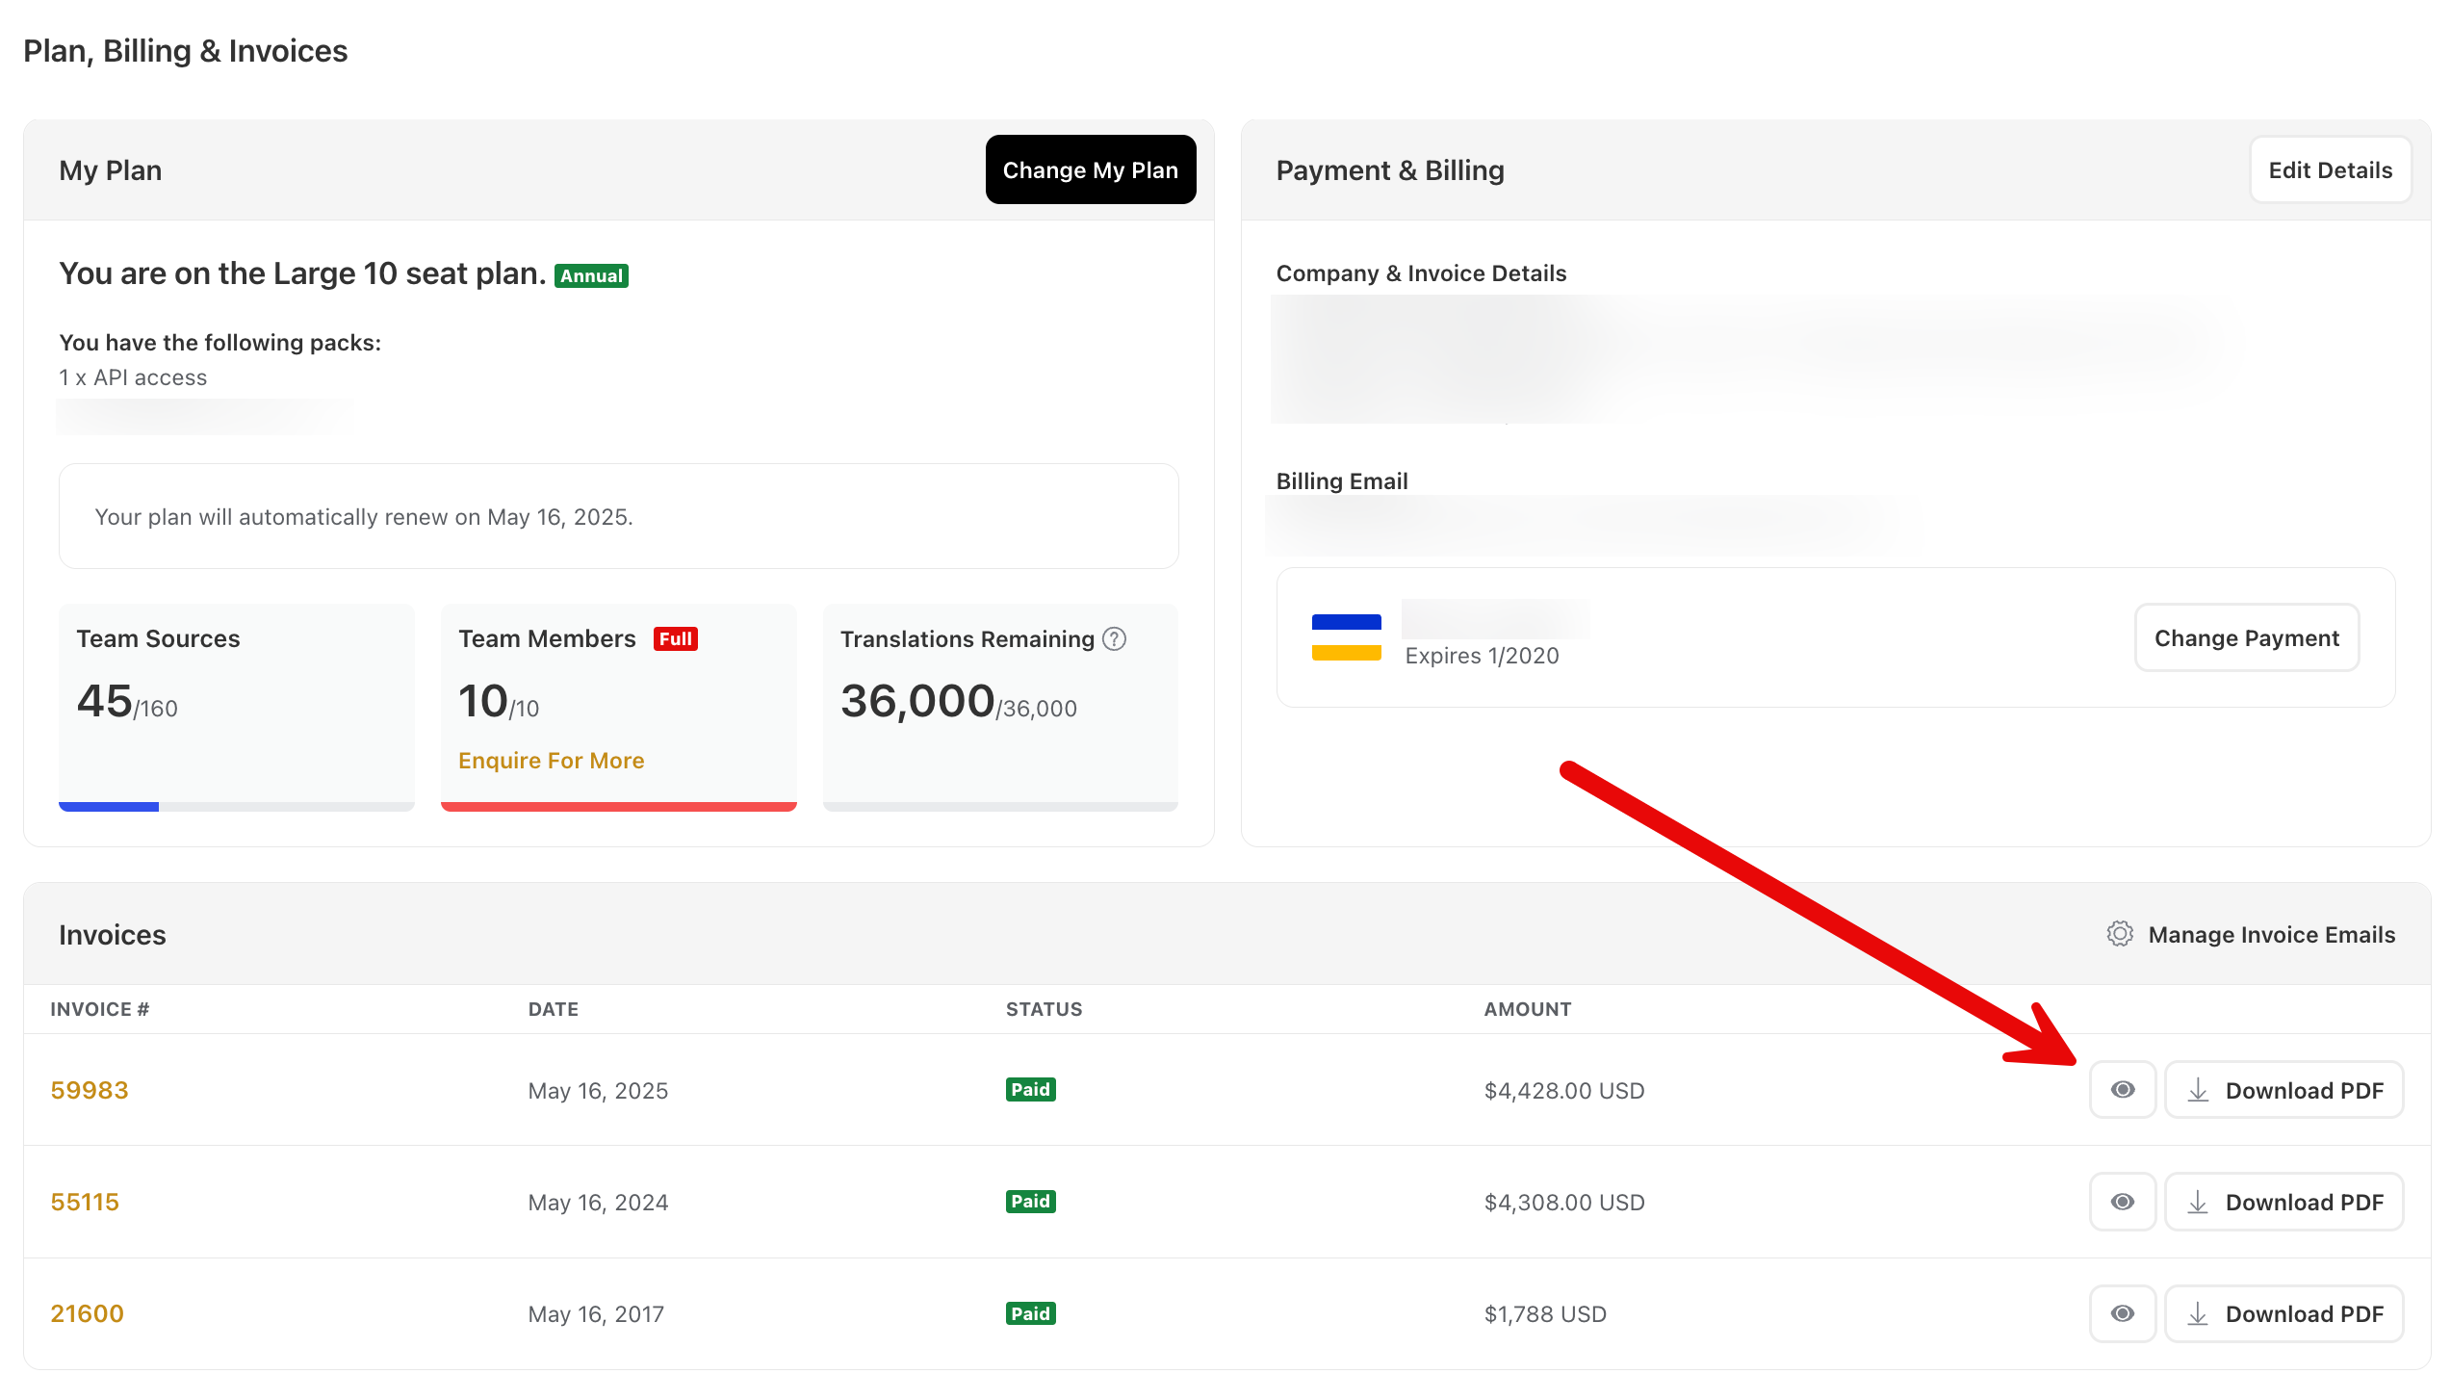Open invoice 59983 details

pos(90,1090)
